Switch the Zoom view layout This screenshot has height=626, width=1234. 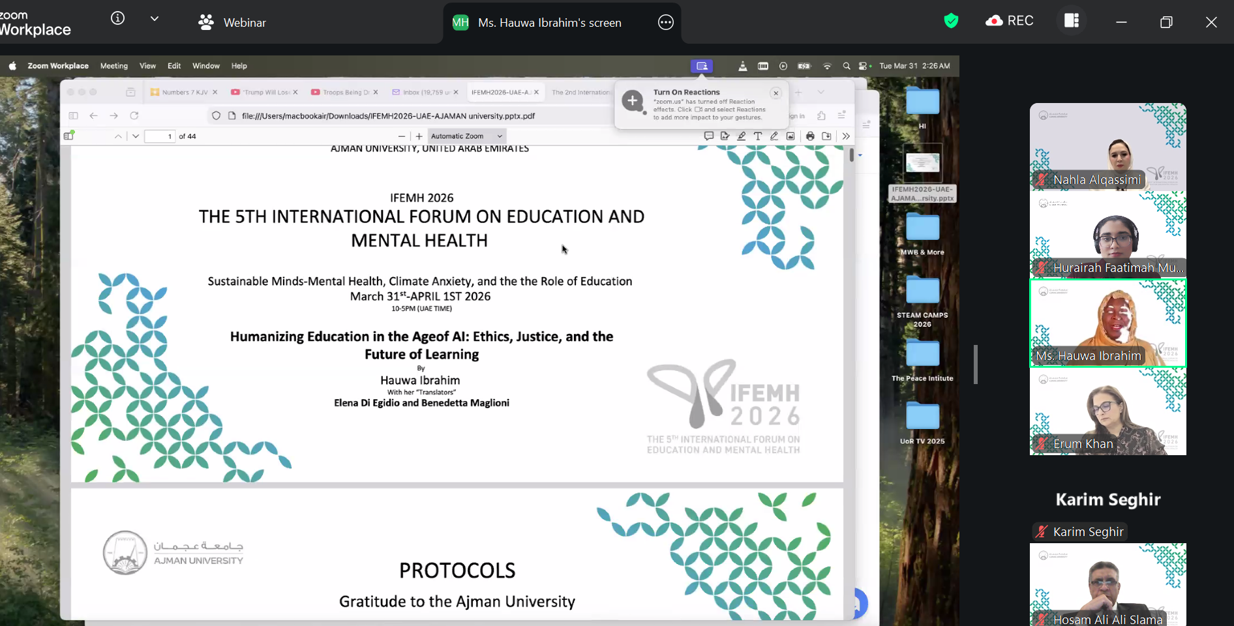click(1072, 21)
